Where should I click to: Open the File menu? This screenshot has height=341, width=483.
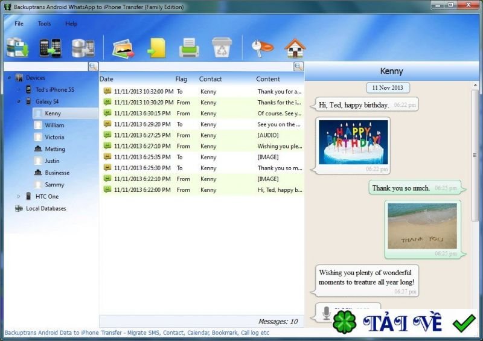pos(19,24)
